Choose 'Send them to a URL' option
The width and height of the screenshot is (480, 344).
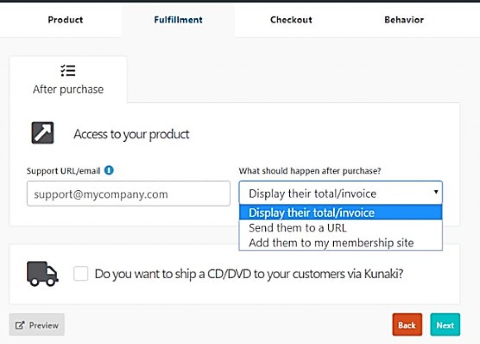click(298, 228)
